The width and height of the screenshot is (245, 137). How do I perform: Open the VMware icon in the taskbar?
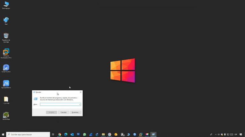click(141, 134)
